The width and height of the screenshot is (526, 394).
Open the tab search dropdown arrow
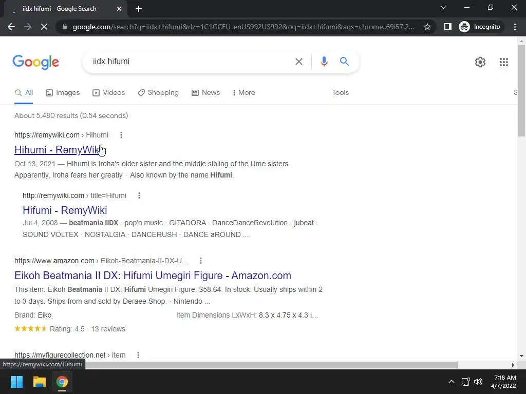pyautogui.click(x=443, y=7)
